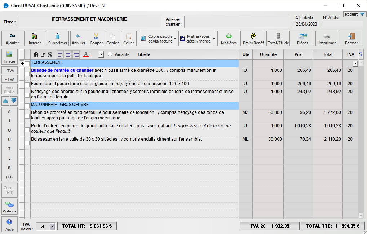Toggle bold (G) formatting

[x=36, y=54]
